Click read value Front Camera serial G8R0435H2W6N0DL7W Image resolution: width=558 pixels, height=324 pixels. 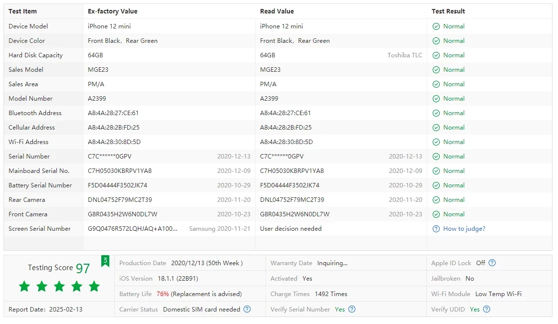point(294,214)
